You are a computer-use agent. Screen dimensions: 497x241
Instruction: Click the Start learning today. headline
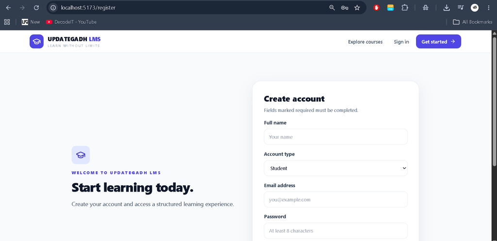133,188
